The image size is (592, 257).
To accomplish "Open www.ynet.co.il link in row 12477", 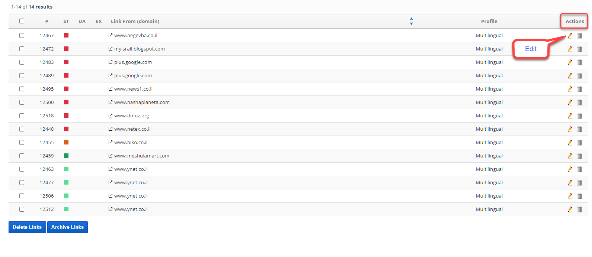I will (x=131, y=183).
